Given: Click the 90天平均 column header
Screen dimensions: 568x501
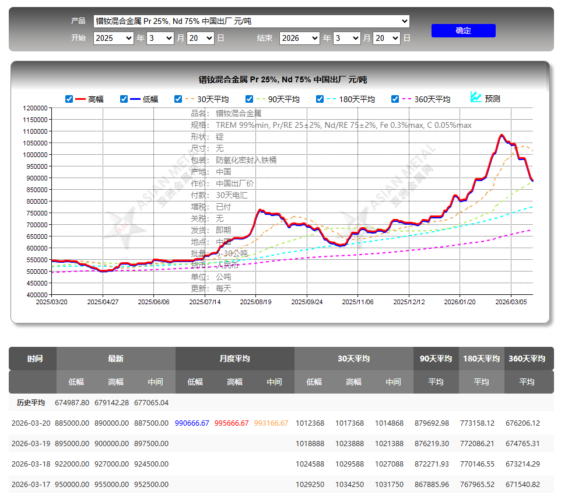Looking at the screenshot, I should pos(436,359).
